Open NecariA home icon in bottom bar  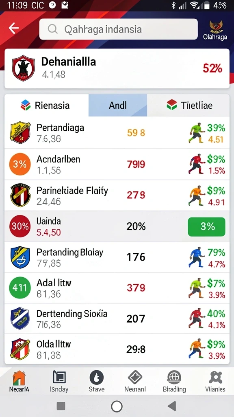[x=19, y=378]
